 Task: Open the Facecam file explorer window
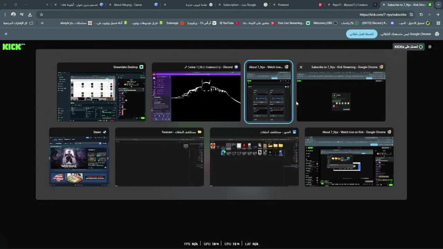pos(159,157)
